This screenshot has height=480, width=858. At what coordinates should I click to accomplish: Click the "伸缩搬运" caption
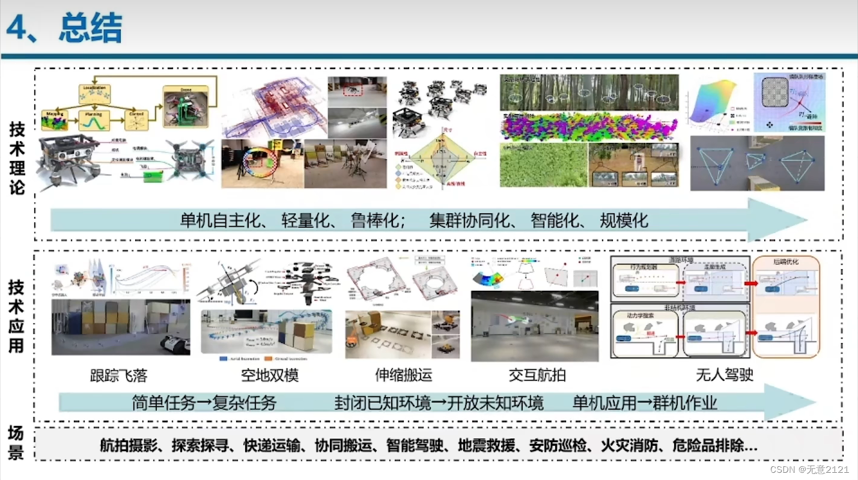403,376
